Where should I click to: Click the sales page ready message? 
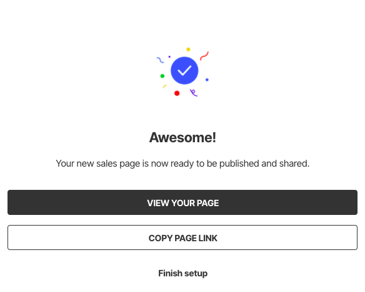[182, 164]
